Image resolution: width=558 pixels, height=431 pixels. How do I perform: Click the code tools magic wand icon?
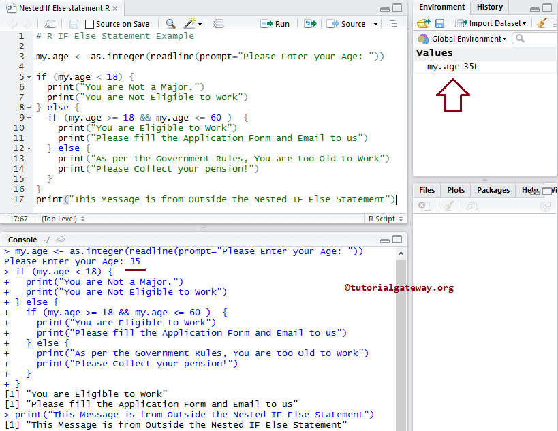[187, 23]
